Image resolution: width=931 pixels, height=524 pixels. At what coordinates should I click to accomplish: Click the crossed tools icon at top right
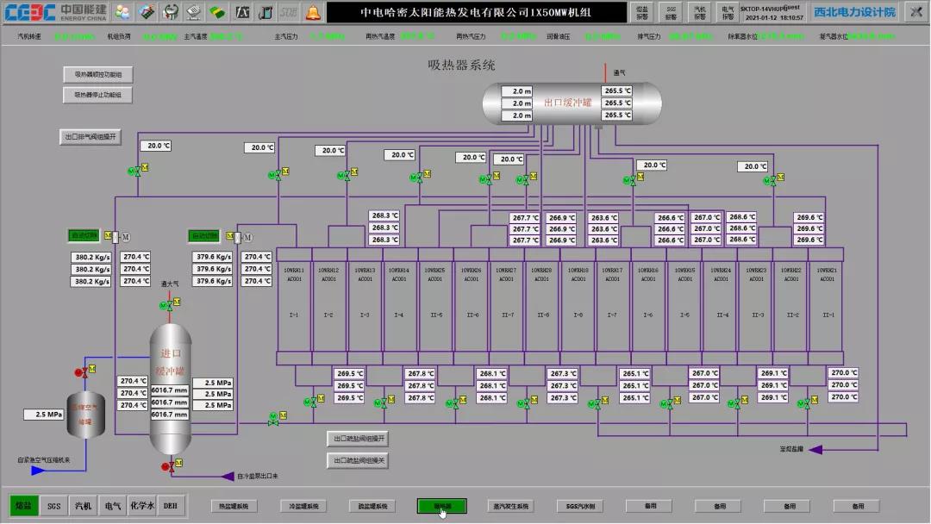click(x=915, y=12)
